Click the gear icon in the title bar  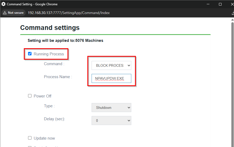pos(3,4)
